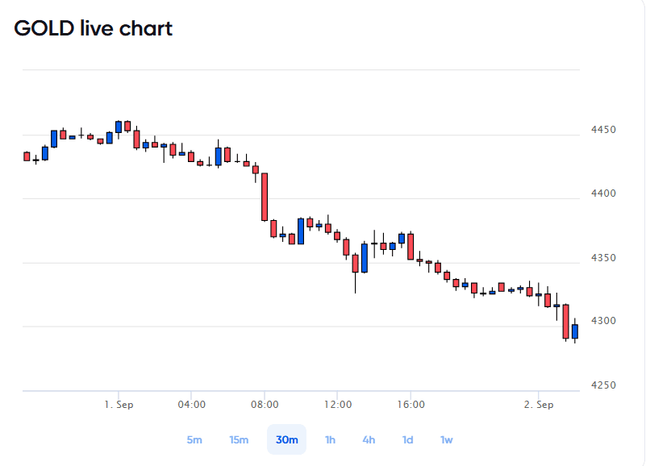
Task: Select the 1d timeframe
Action: 408,439
